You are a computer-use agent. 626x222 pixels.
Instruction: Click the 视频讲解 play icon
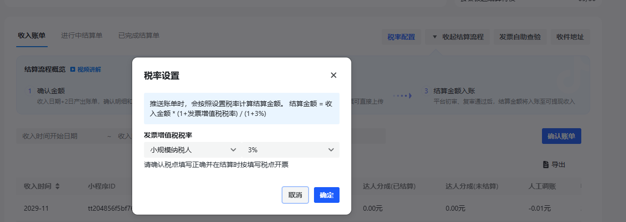73,70
